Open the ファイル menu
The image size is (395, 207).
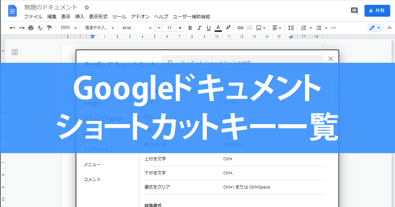pyautogui.click(x=33, y=17)
